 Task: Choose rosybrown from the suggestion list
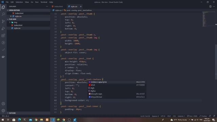[117, 94]
